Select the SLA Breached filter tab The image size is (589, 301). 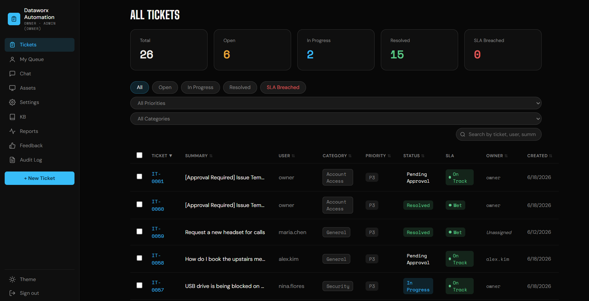[x=283, y=87]
